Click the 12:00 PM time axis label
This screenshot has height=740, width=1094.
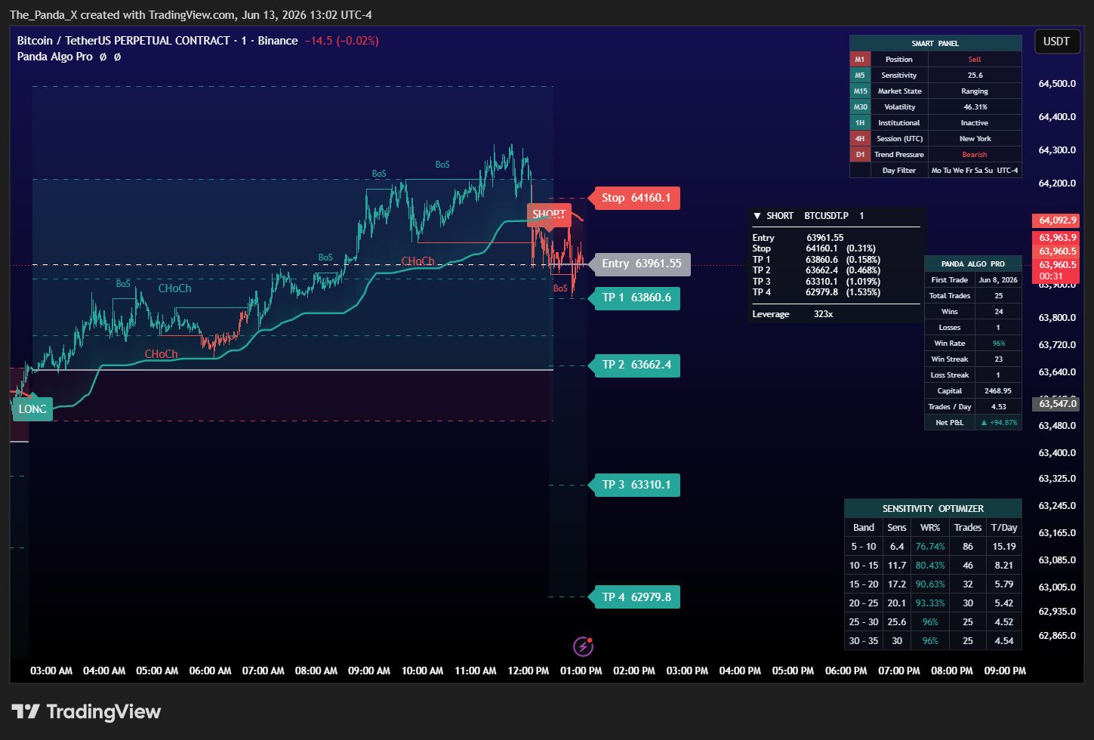tap(529, 671)
